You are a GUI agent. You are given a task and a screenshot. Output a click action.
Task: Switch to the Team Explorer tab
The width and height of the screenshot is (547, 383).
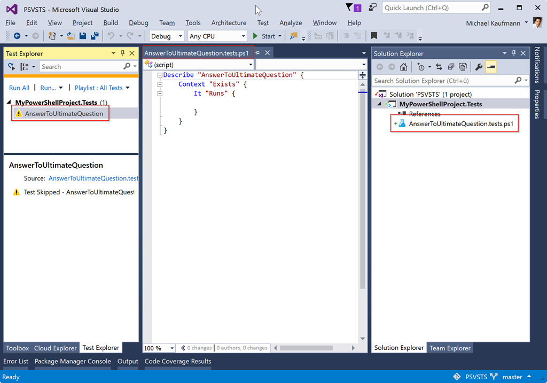pyautogui.click(x=450, y=348)
